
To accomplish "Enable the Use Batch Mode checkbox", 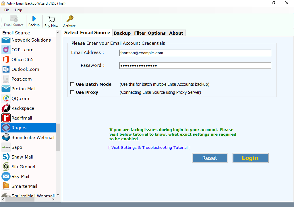I will click(72, 84).
